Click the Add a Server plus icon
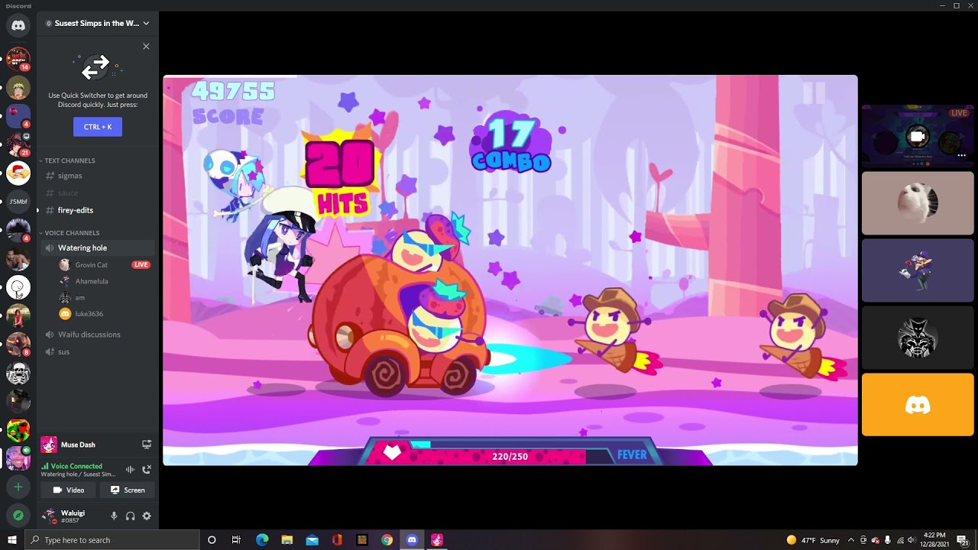Image resolution: width=978 pixels, height=550 pixels. pyautogui.click(x=18, y=487)
